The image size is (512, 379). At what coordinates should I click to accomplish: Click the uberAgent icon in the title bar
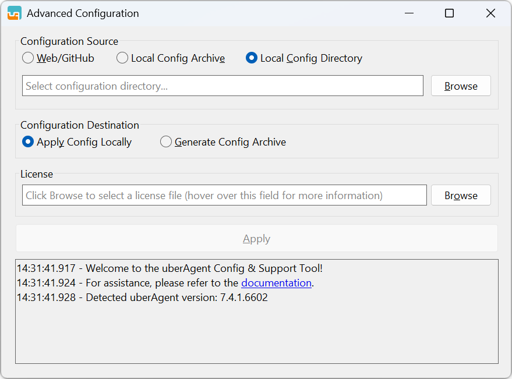(13, 12)
